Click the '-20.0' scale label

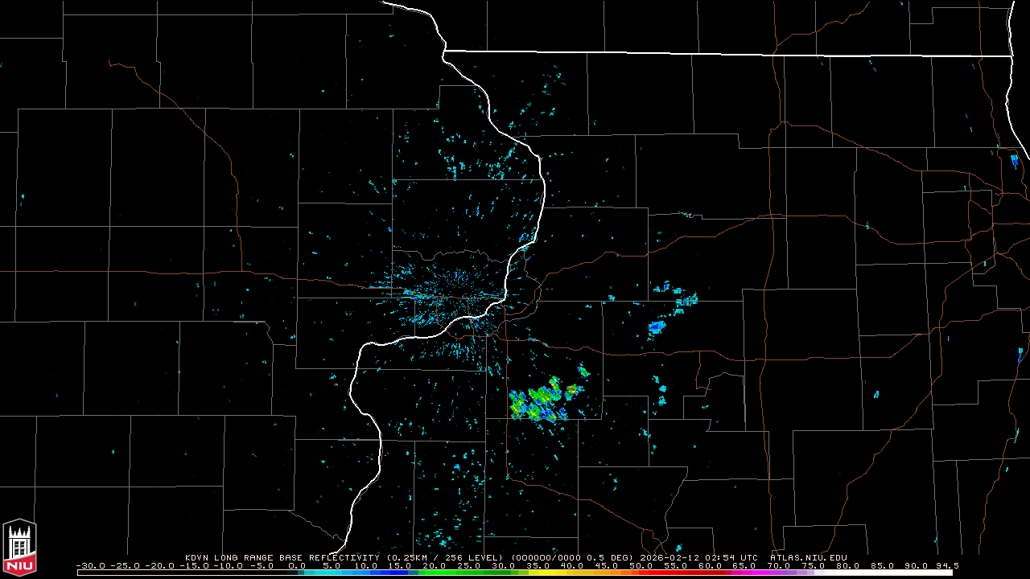click(x=160, y=565)
